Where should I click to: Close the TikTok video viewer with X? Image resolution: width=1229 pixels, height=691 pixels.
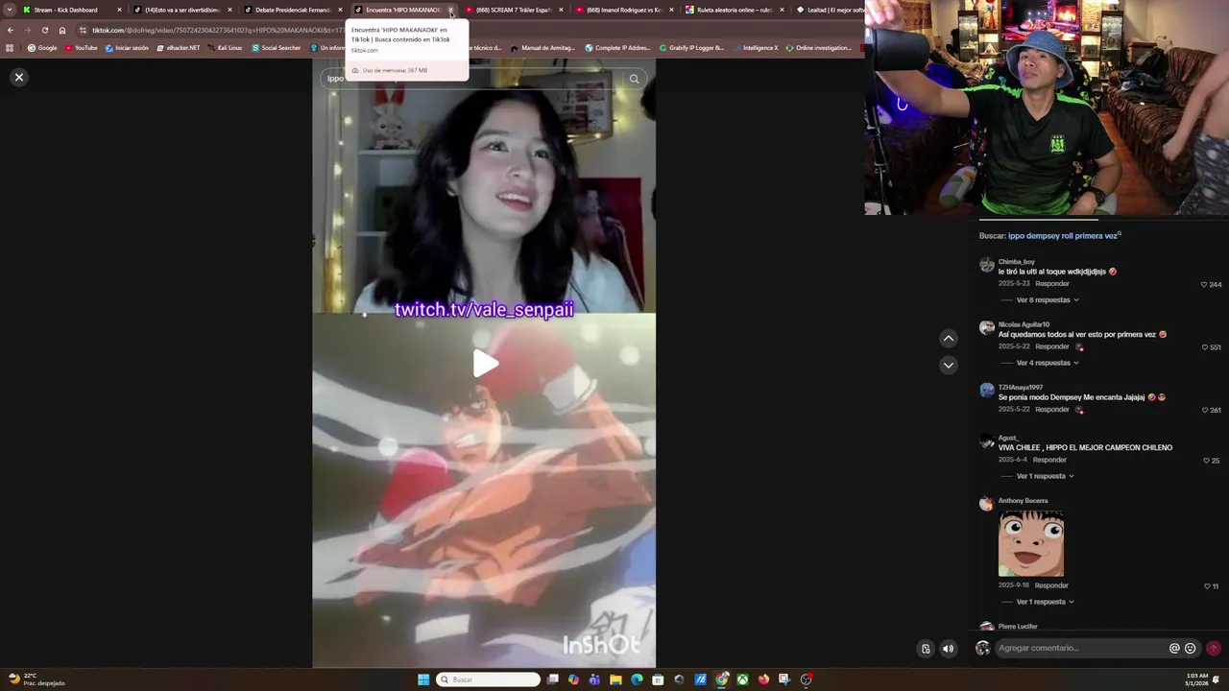tap(18, 77)
